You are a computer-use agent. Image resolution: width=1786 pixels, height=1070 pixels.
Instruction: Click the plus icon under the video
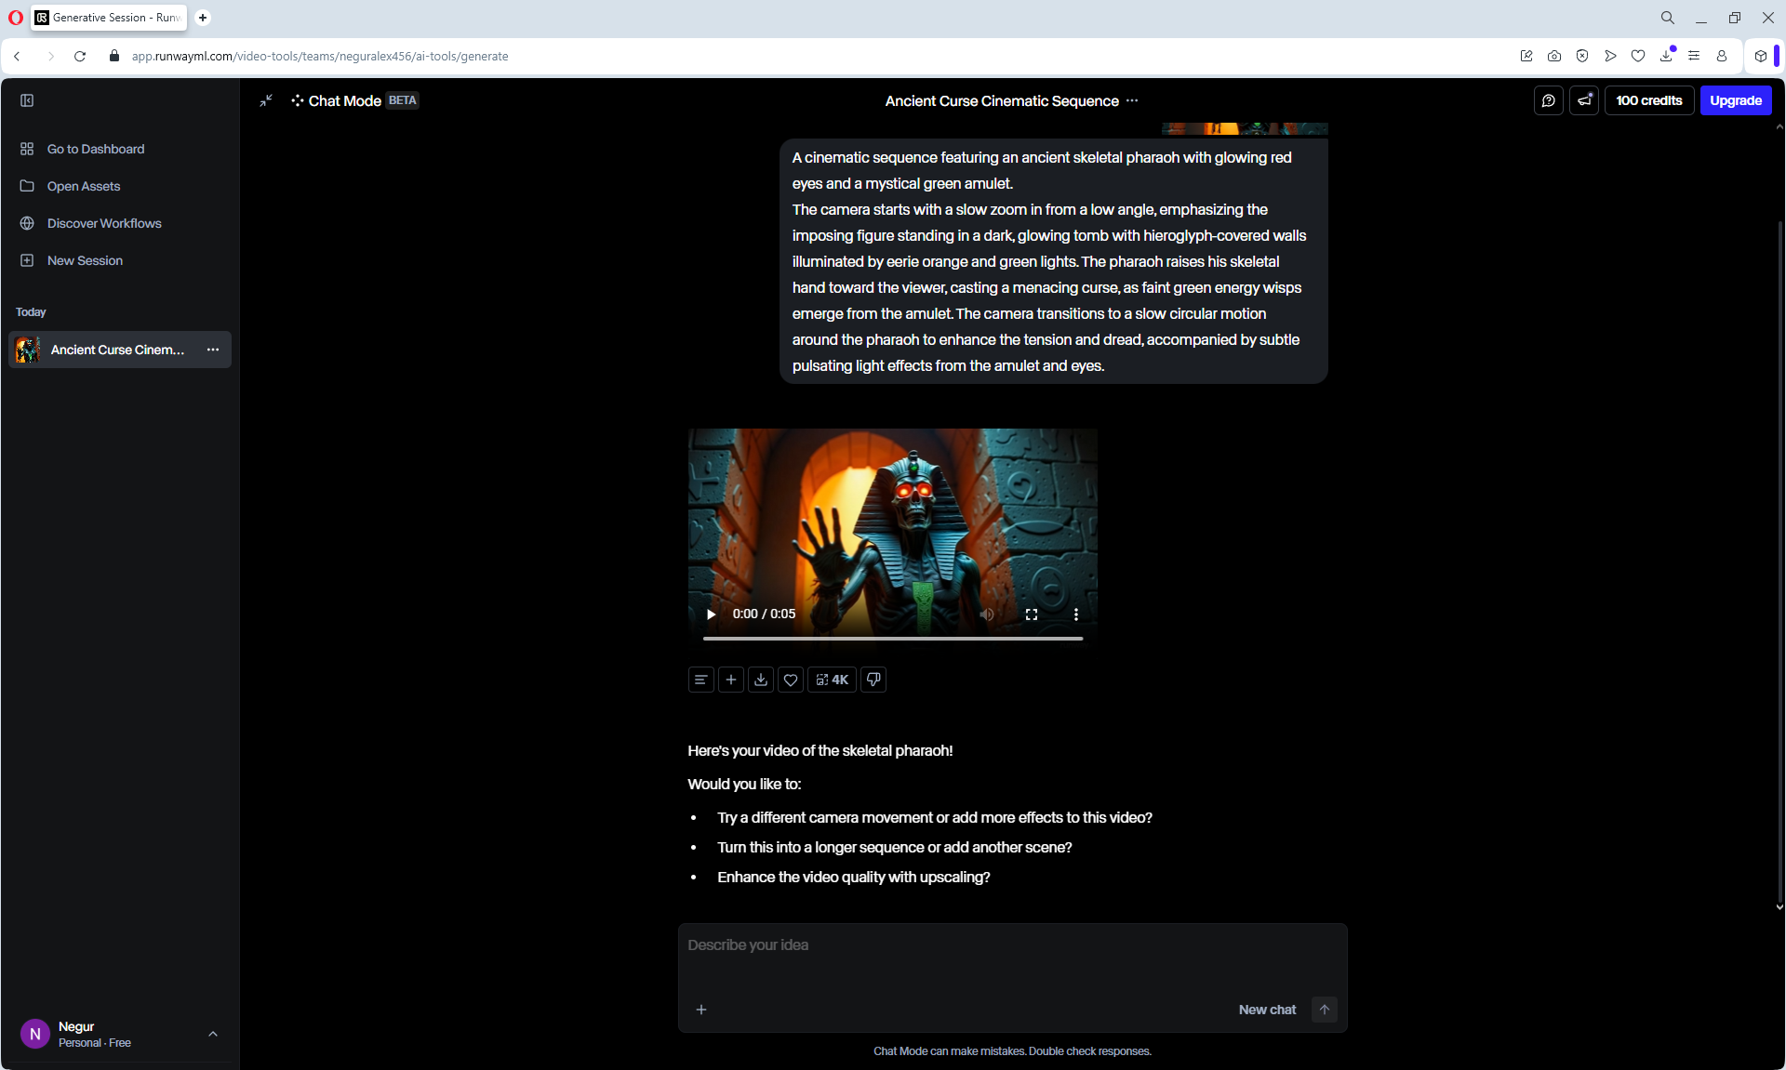coord(731,680)
